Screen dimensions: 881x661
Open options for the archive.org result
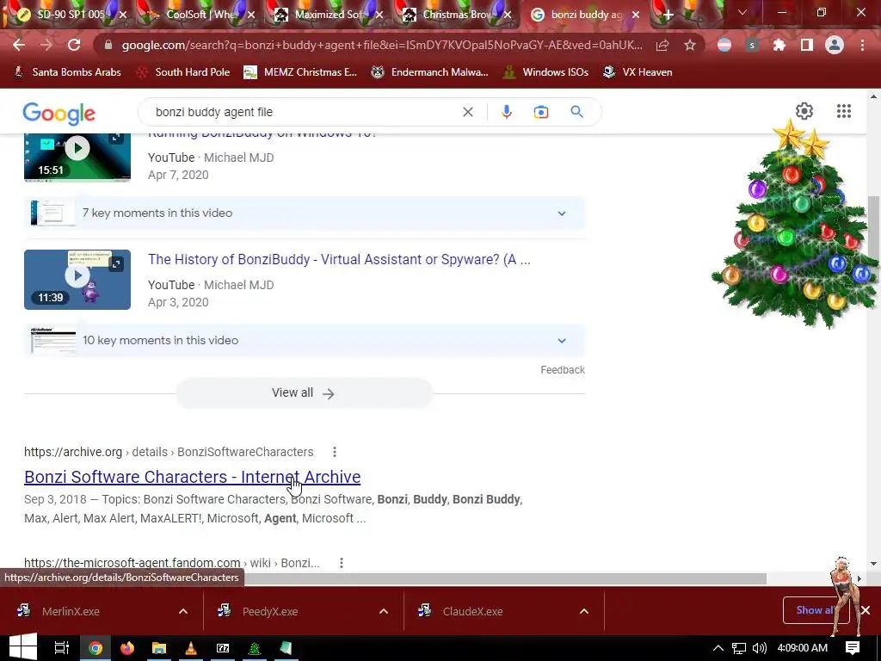click(x=335, y=452)
